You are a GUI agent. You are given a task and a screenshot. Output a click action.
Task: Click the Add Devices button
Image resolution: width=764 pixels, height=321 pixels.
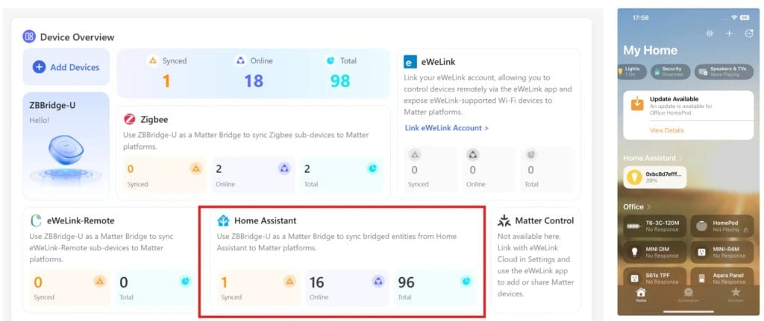(x=66, y=67)
